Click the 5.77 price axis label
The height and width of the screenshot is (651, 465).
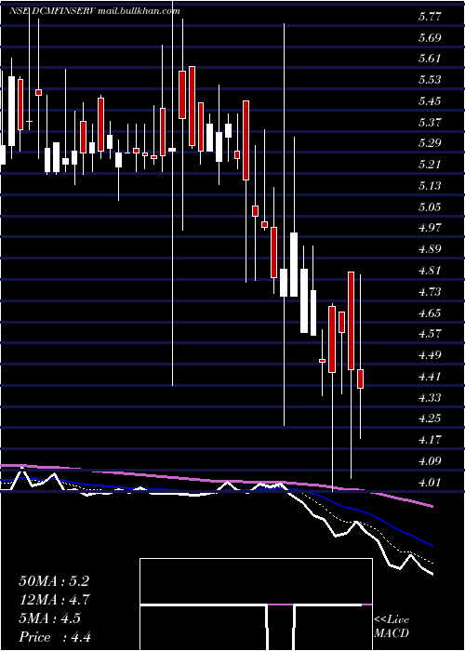(x=430, y=17)
